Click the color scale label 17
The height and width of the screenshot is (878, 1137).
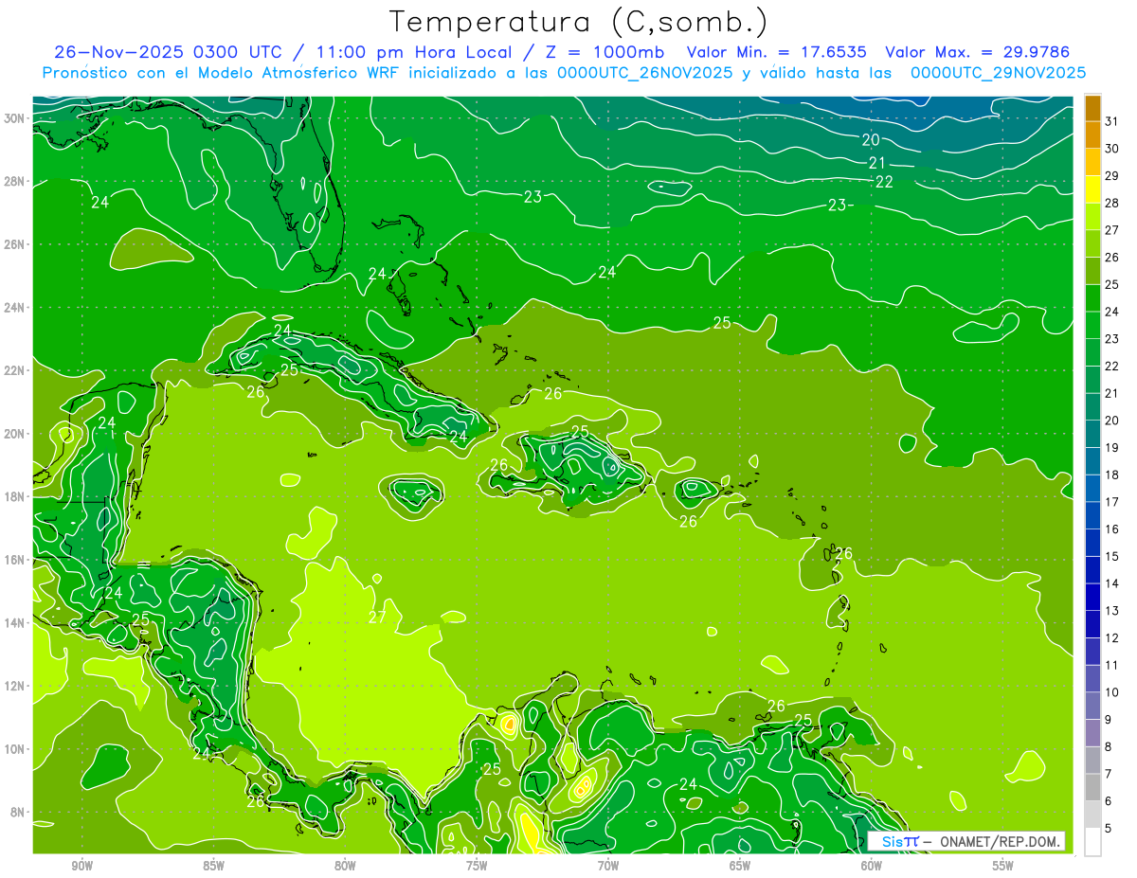tap(1112, 502)
